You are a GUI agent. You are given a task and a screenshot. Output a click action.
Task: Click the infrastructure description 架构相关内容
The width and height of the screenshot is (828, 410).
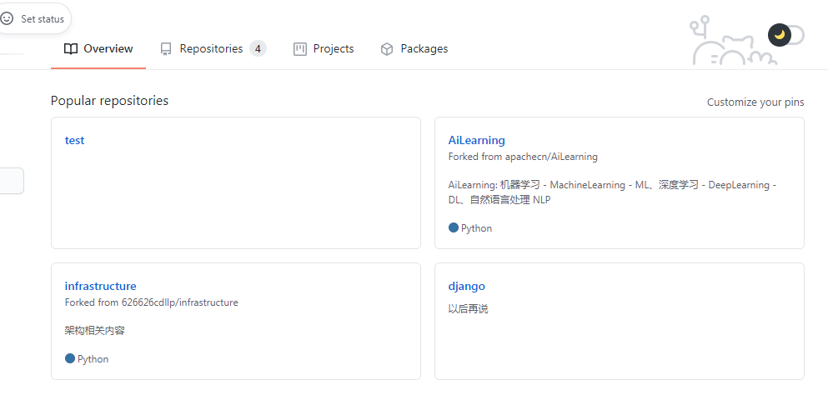click(94, 331)
